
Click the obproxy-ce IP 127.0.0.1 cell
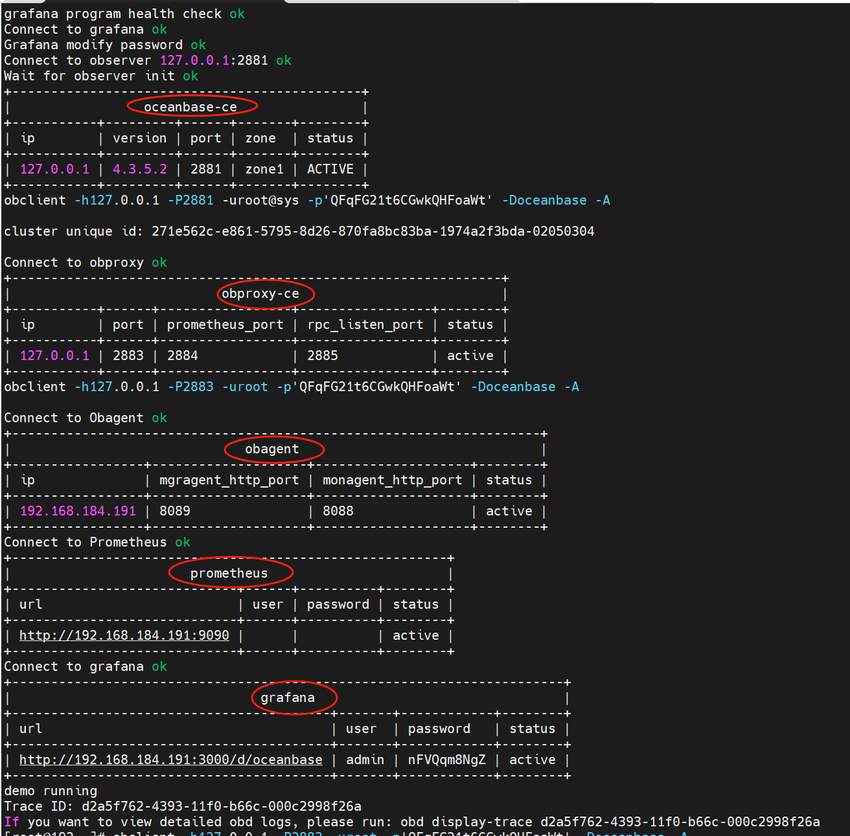point(54,356)
